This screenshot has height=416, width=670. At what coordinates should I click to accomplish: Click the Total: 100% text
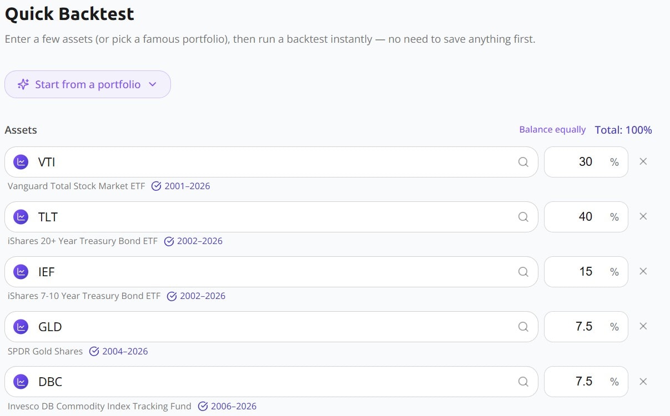click(x=623, y=130)
